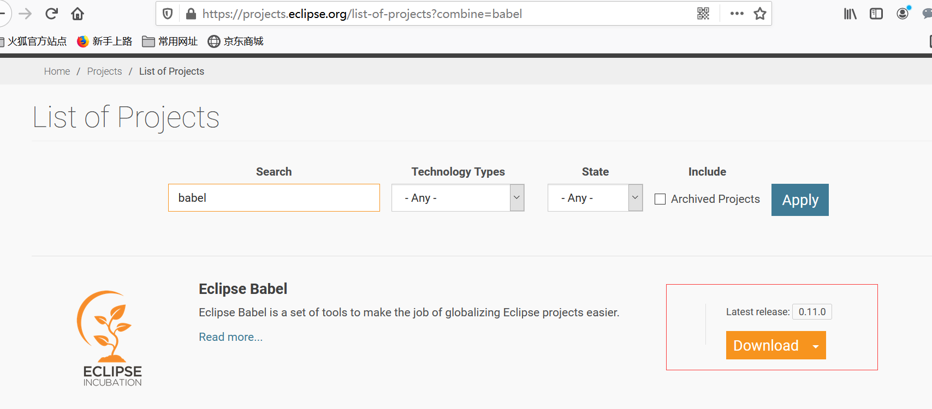Open the 新手上路 bookmark
Viewport: 932px width, 409px height.
pos(105,41)
